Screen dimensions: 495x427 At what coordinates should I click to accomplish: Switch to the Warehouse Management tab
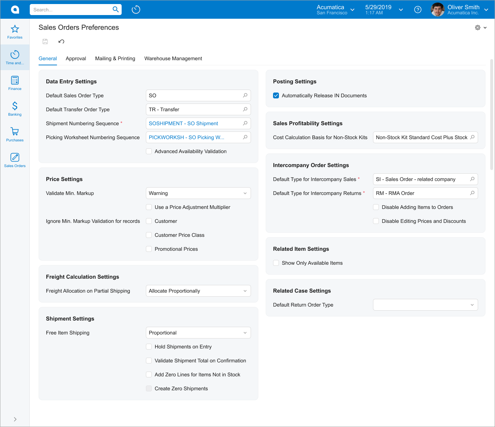click(x=173, y=58)
